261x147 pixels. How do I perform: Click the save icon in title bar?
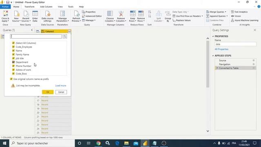tap(8, 2)
